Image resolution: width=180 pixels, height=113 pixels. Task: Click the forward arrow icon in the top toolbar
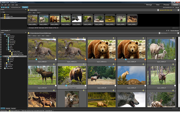pyautogui.click(x=4, y=7)
